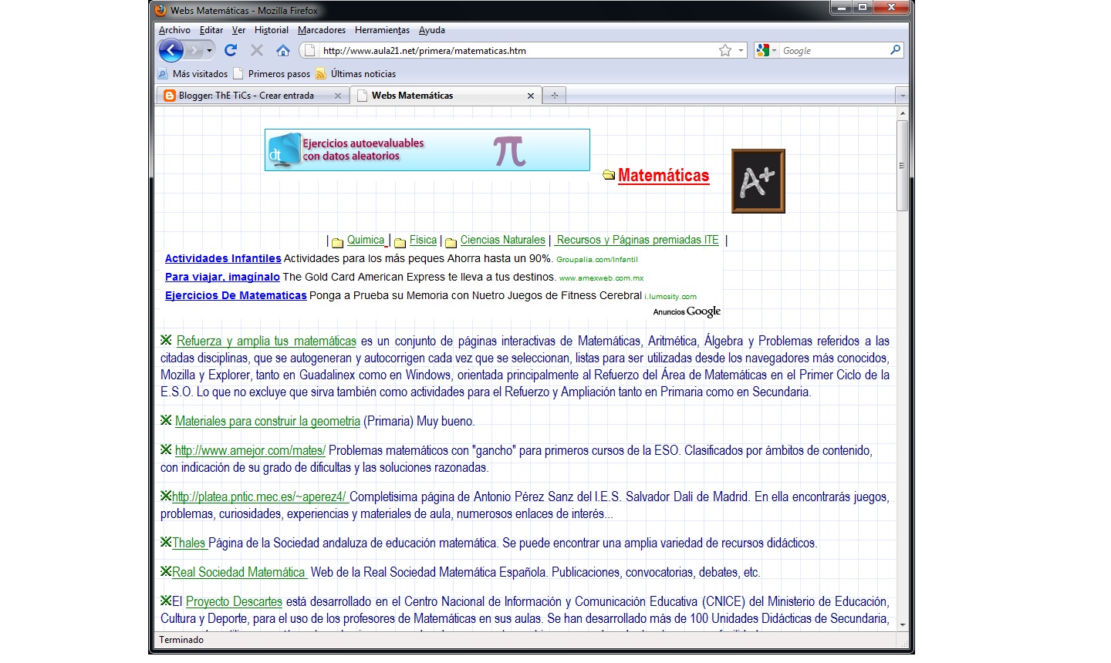Open the Proyecto Descartes link
This screenshot has height=663, width=1111.
[235, 601]
